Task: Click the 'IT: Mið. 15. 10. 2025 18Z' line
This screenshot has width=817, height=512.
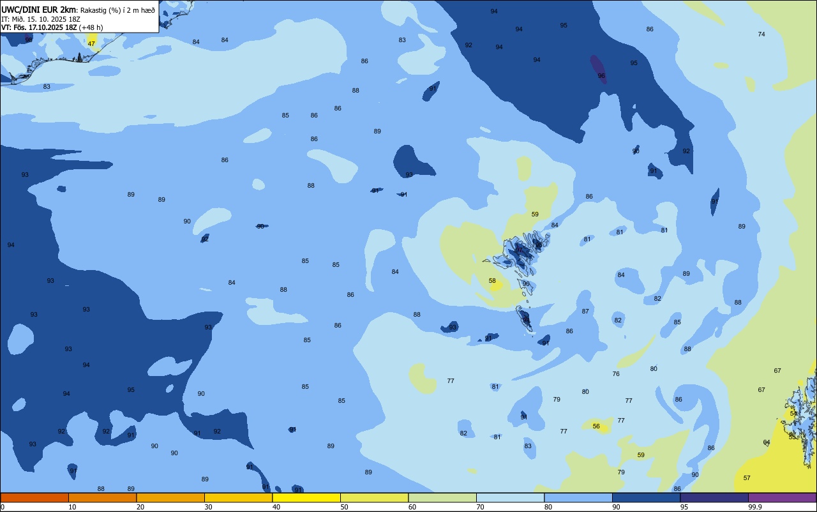Action: 40,19
